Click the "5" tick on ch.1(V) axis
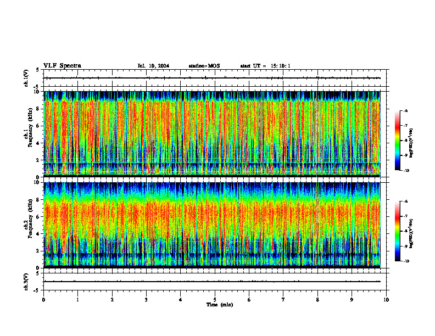This screenshot has height=336, width=435. point(38,70)
